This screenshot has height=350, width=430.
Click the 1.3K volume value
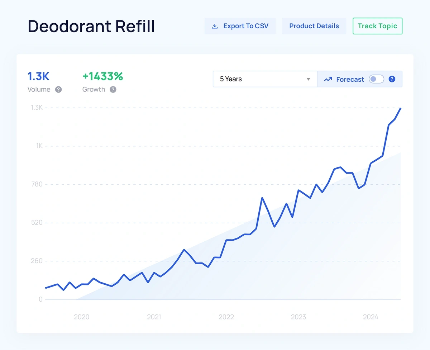click(x=38, y=76)
